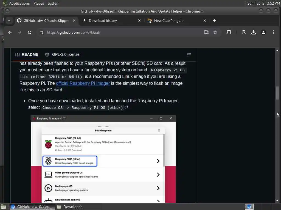The image size is (281, 210).
Task: Click the scroll up arrow
Action: point(277,50)
